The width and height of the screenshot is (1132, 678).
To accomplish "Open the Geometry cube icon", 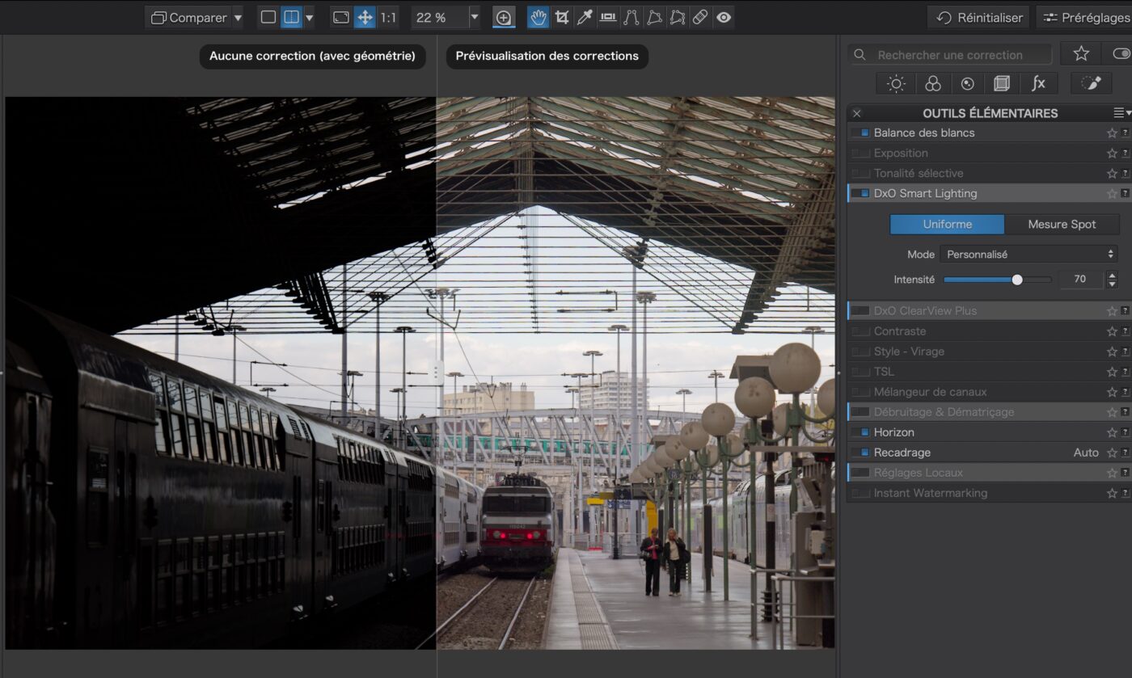I will pyautogui.click(x=1002, y=83).
